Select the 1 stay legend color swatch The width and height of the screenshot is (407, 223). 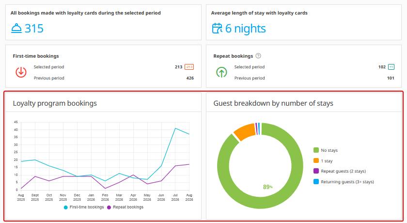(316, 160)
